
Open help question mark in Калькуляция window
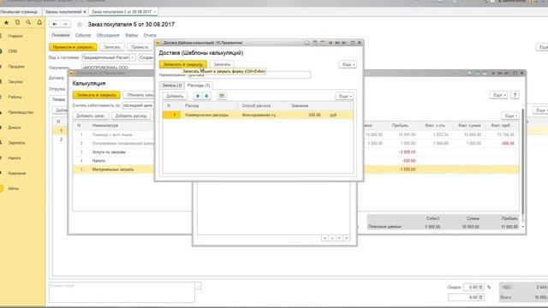(x=515, y=95)
